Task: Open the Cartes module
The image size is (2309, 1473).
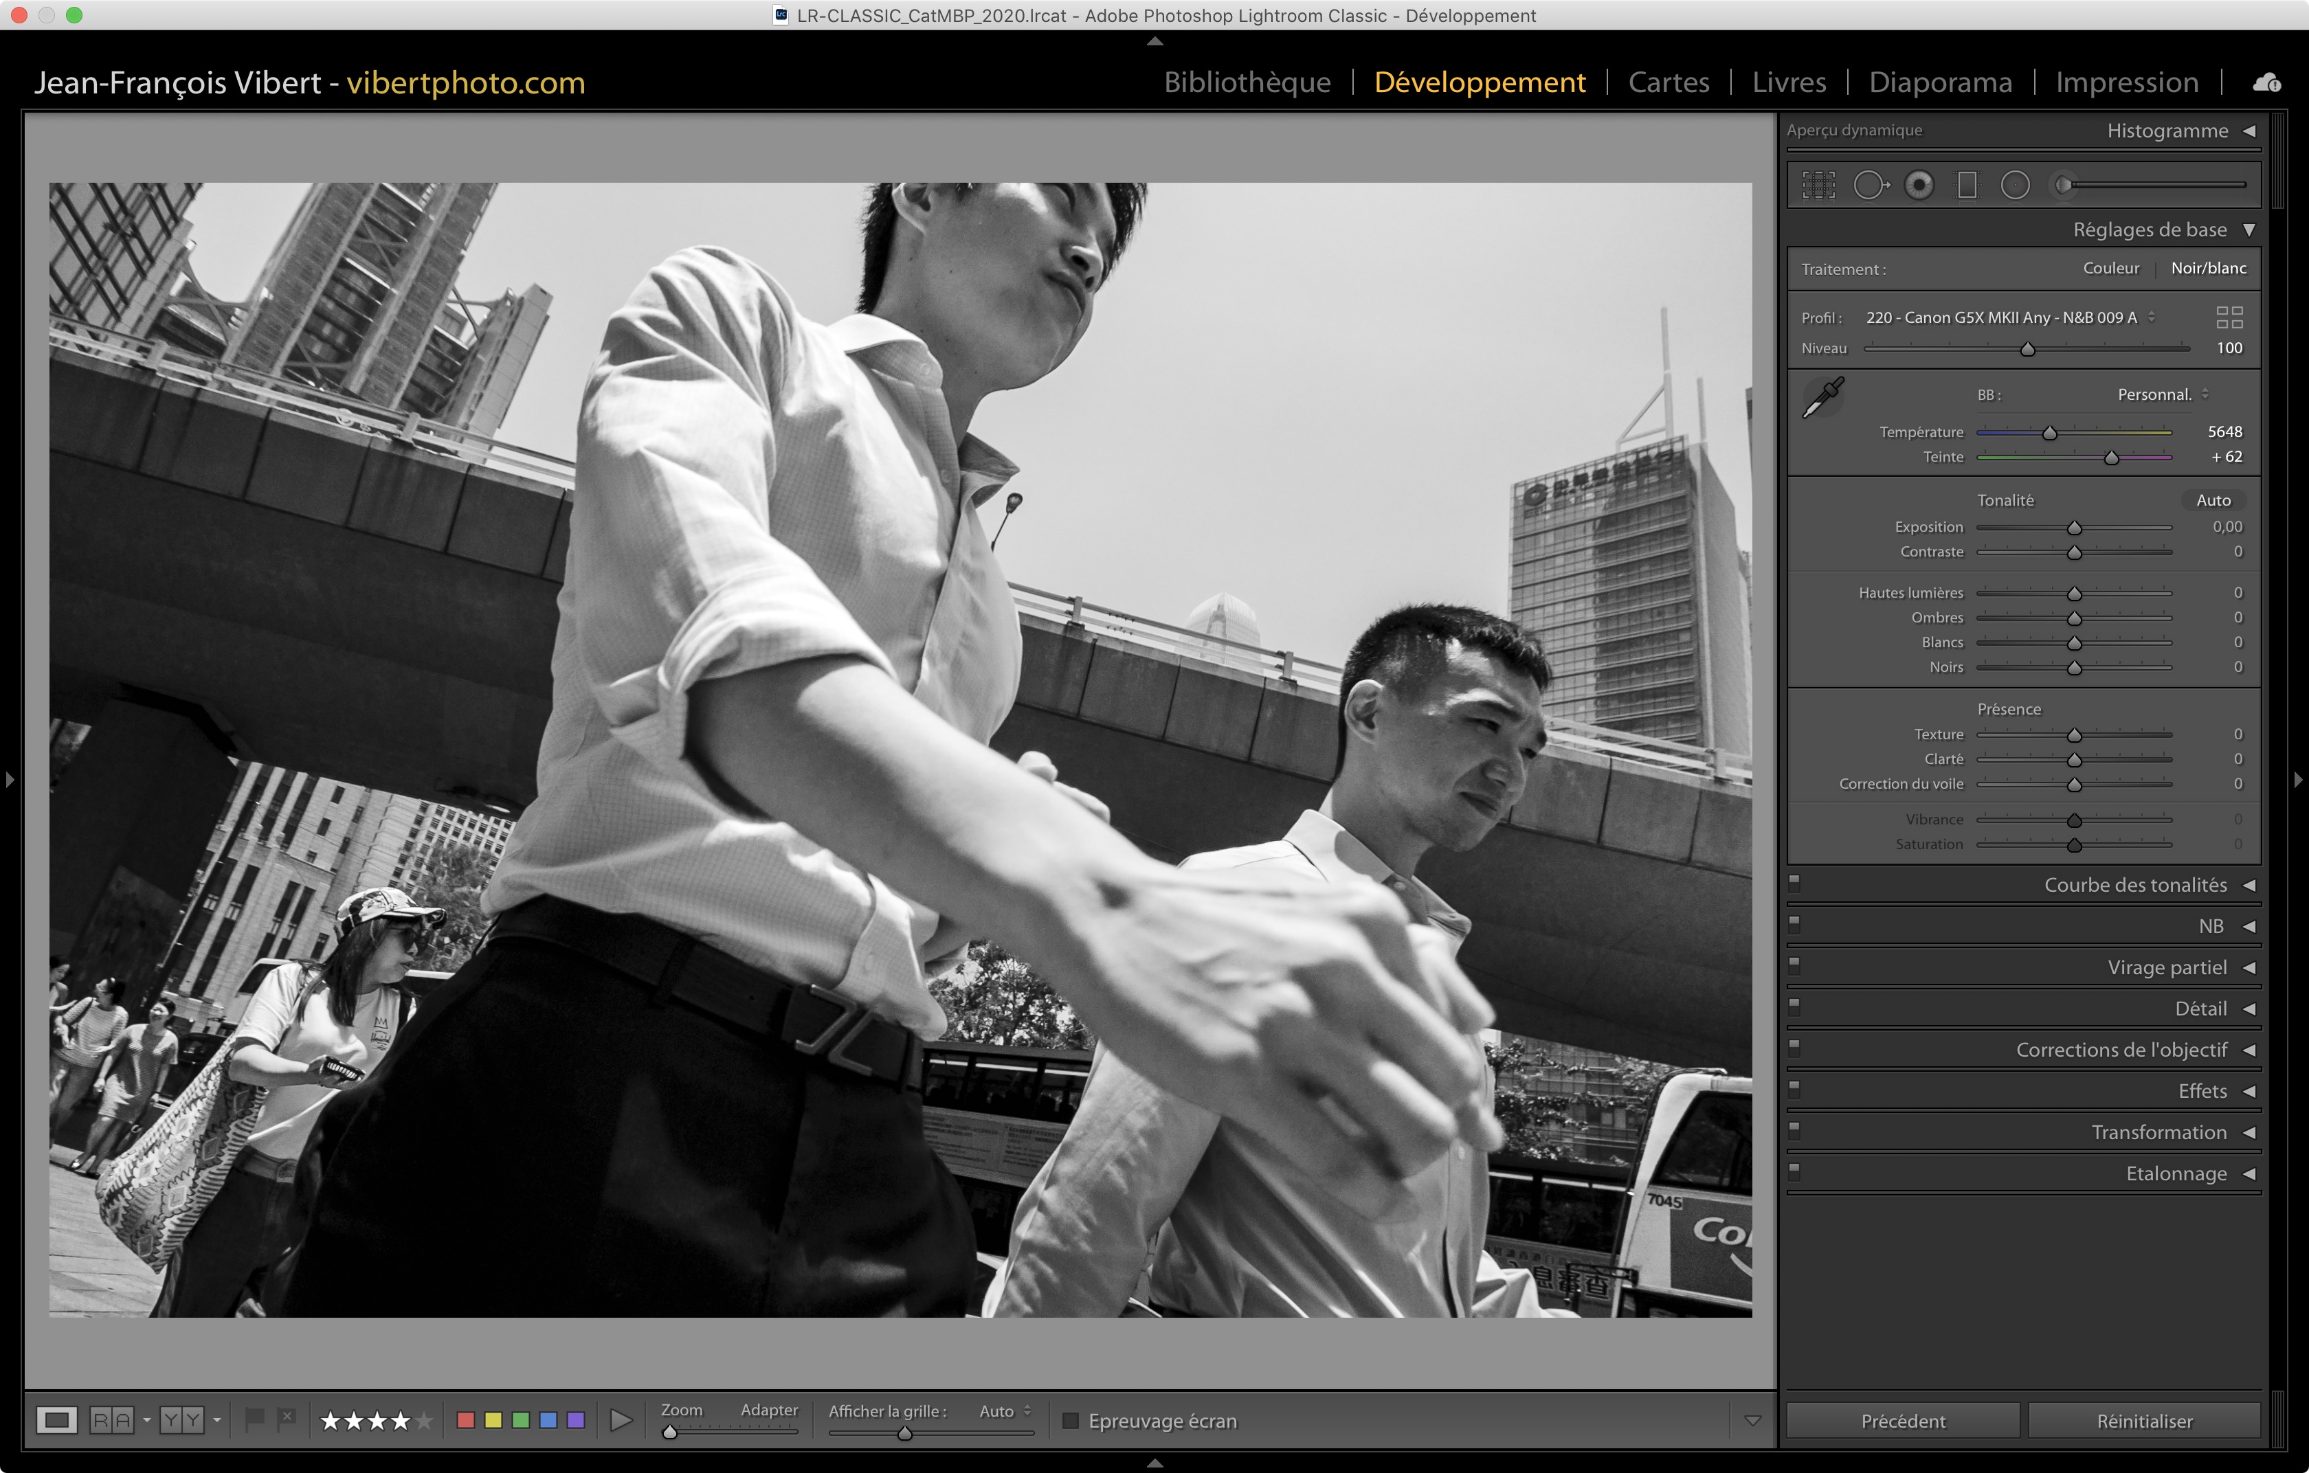Action: coord(1669,82)
